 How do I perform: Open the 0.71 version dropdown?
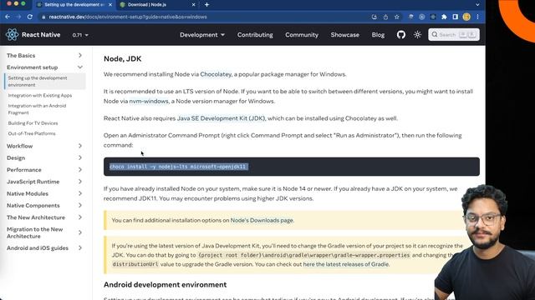80,35
